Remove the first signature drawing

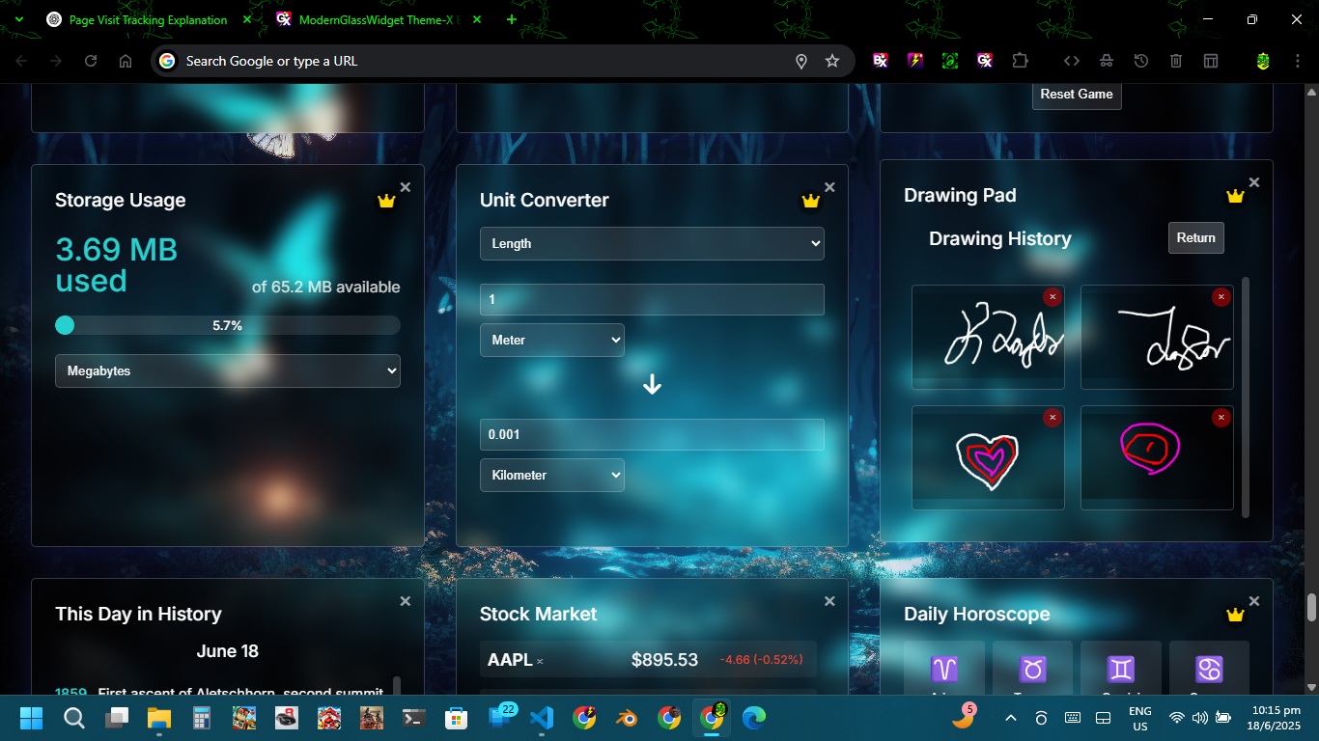pyautogui.click(x=1052, y=297)
